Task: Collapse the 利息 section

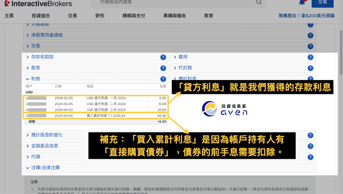Action: tap(96, 79)
